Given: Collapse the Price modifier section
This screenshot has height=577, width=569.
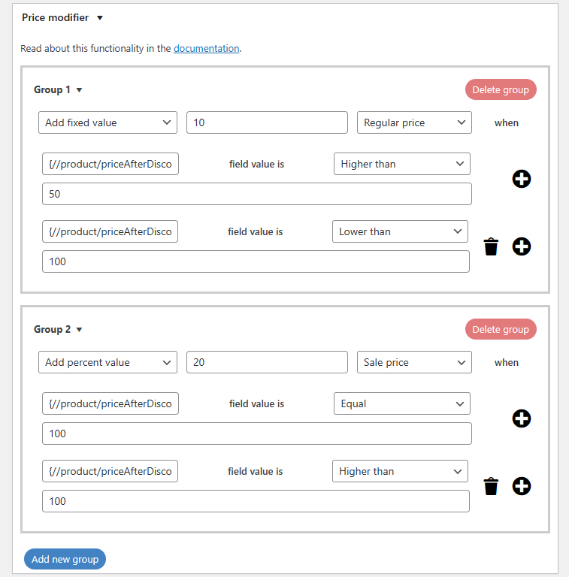Looking at the screenshot, I should click(100, 18).
